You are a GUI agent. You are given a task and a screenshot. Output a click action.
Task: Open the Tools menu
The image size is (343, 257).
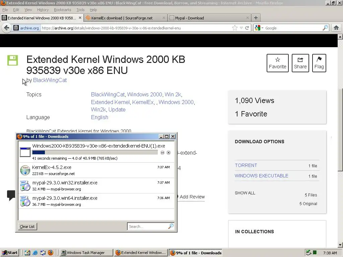[x=80, y=10]
